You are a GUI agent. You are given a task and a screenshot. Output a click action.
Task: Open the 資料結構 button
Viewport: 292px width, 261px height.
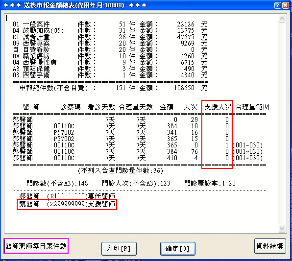(x=270, y=246)
